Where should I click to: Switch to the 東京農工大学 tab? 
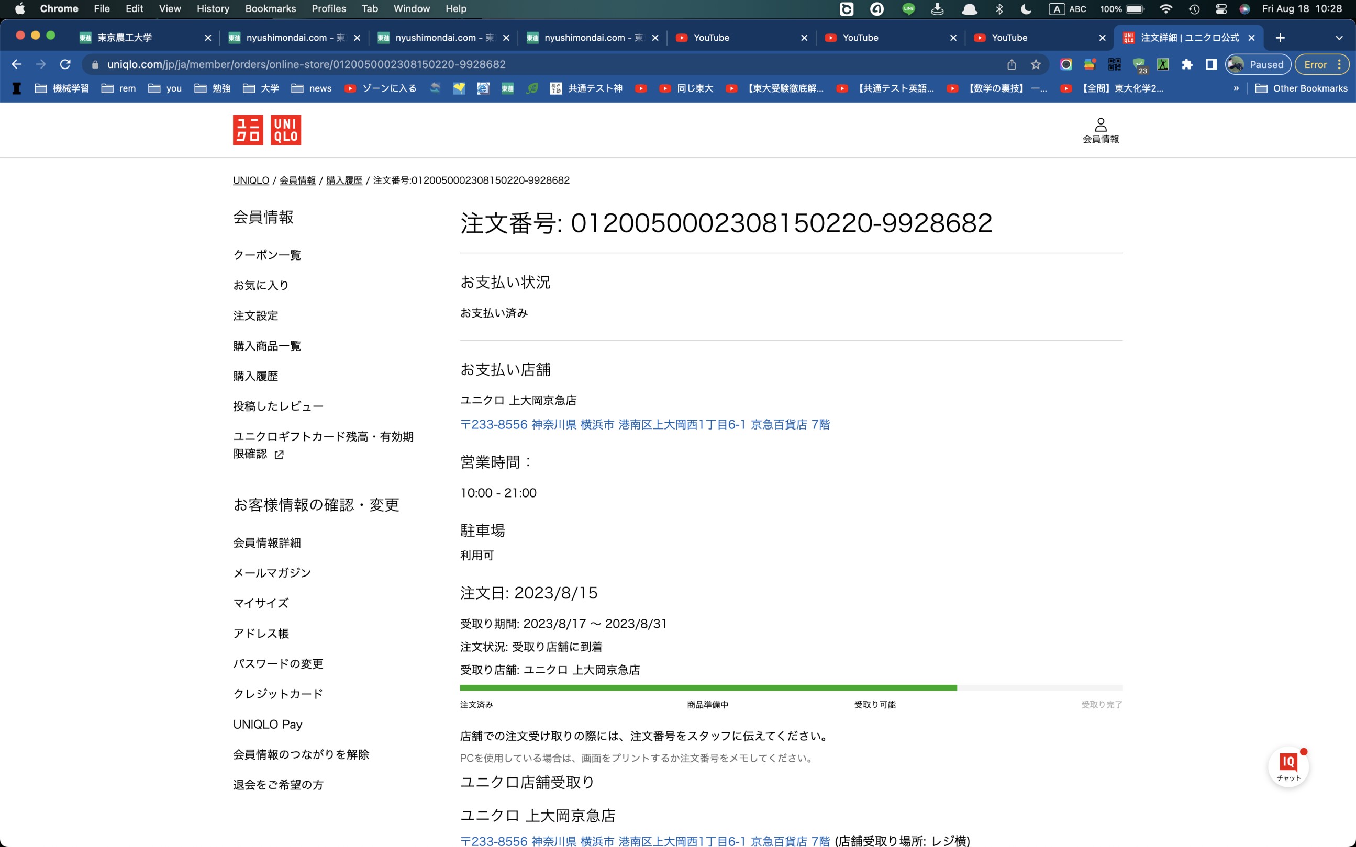tap(144, 38)
